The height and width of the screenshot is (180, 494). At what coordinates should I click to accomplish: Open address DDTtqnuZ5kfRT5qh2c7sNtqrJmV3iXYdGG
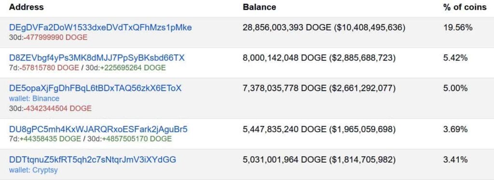click(93, 160)
